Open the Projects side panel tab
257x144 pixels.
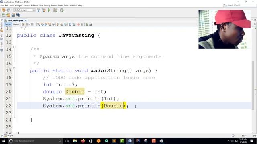[2, 27]
